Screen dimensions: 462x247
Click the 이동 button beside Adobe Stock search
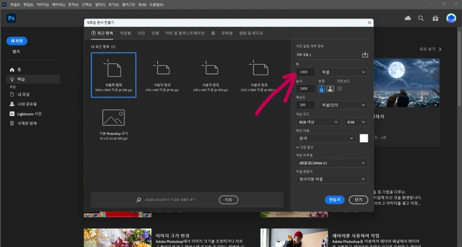pyautogui.click(x=228, y=200)
